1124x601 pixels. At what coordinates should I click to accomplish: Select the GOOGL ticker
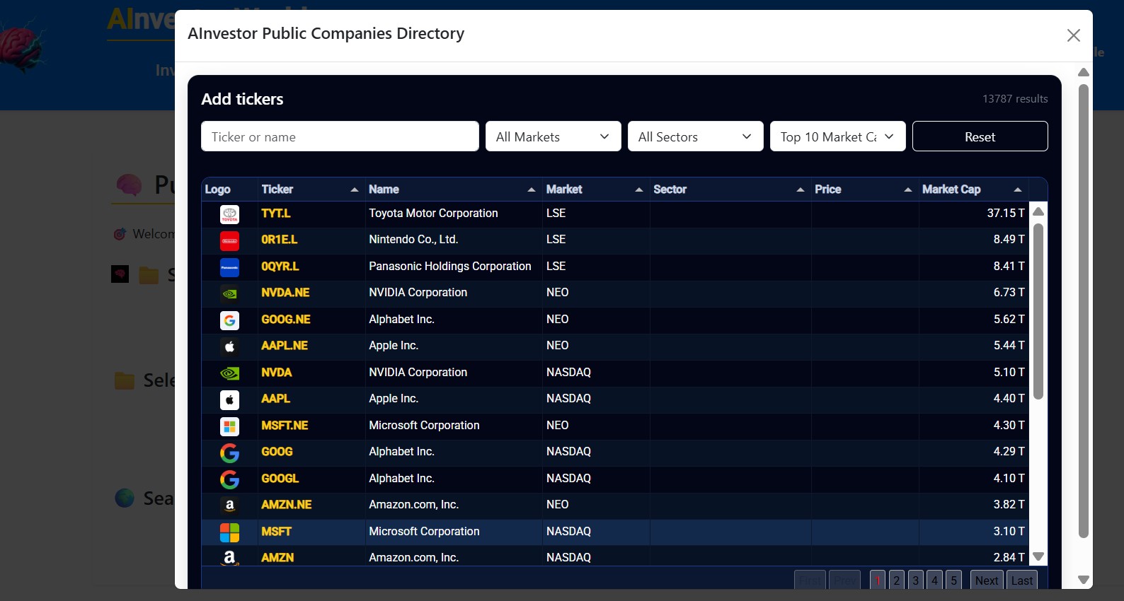[x=280, y=479]
